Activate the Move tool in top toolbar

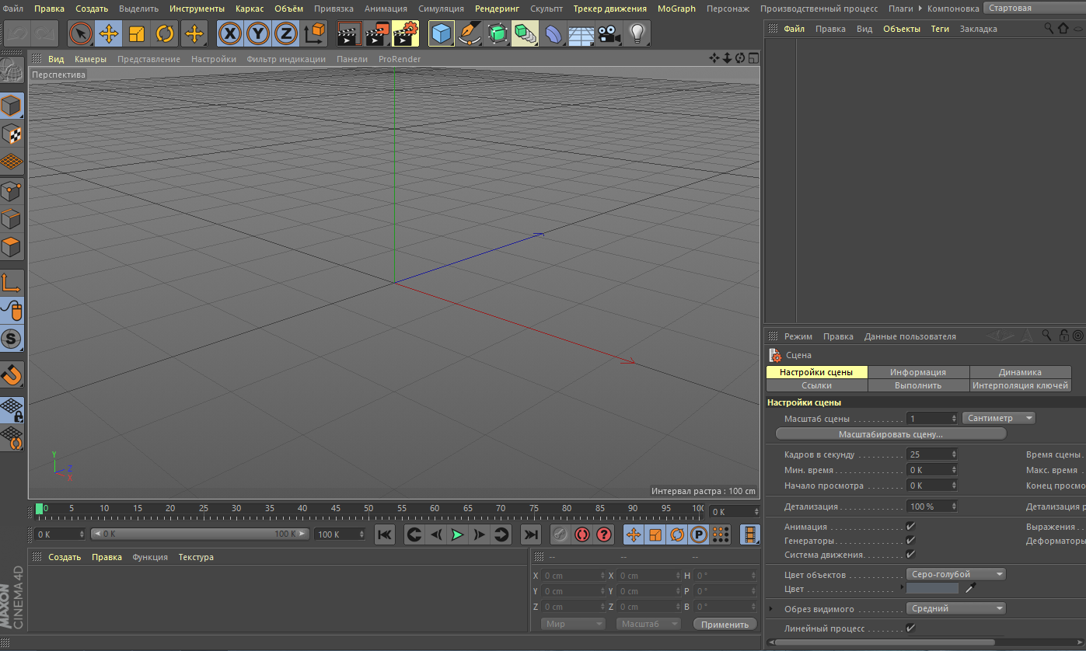tap(109, 33)
